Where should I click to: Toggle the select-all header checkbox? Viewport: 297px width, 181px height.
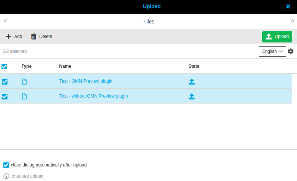coord(4,66)
